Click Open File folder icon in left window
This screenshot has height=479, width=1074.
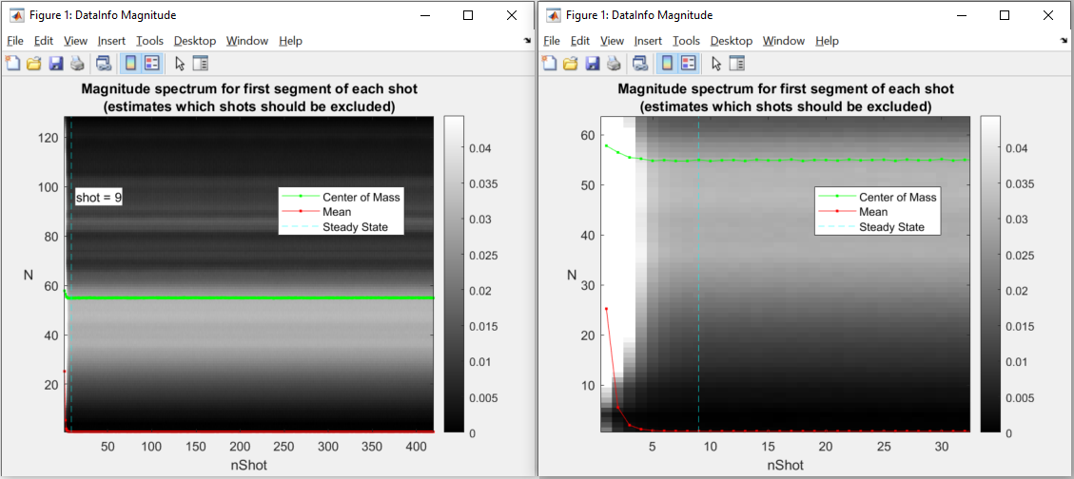pos(33,64)
